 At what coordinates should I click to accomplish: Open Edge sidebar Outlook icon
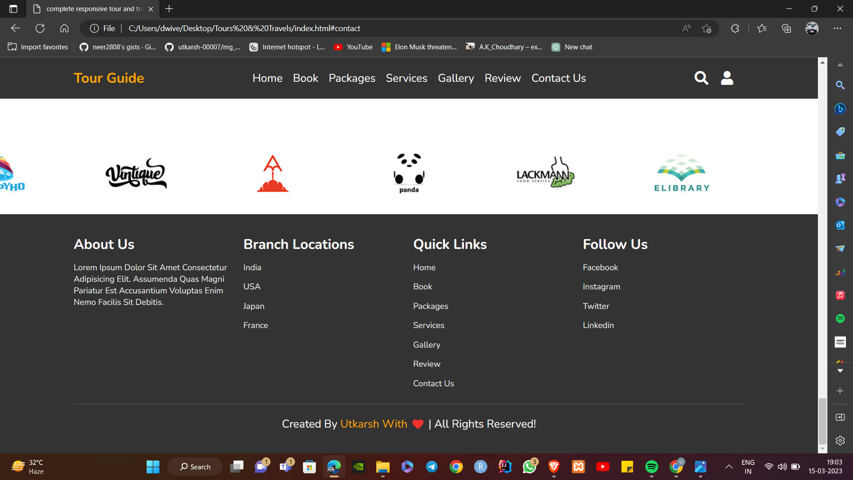click(840, 225)
